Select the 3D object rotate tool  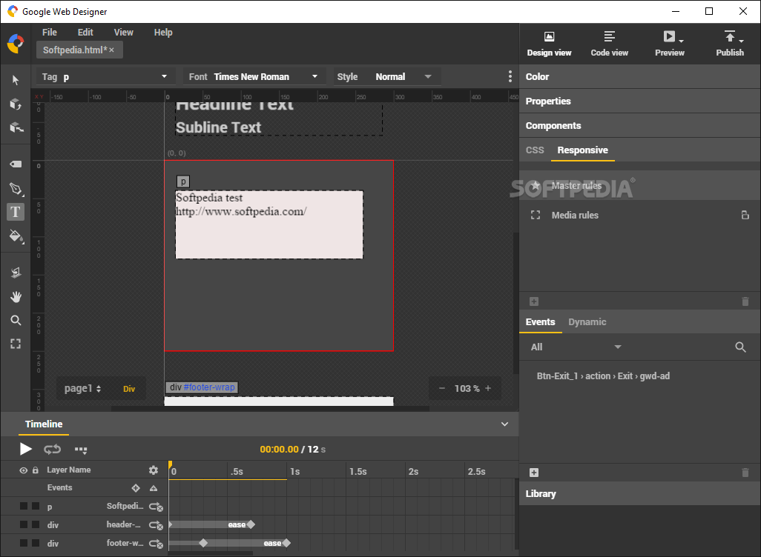[16, 104]
